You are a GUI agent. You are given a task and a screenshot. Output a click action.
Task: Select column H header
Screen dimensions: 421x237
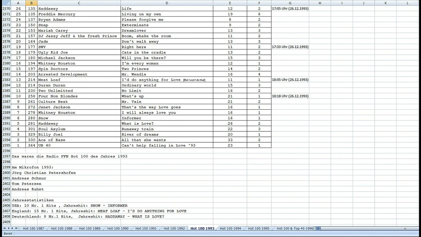pos(320,3)
